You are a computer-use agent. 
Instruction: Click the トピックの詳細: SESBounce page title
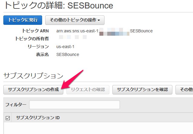(58, 6)
